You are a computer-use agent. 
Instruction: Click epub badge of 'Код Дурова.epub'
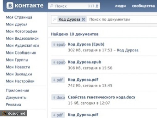[x=58, y=62]
